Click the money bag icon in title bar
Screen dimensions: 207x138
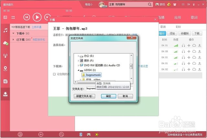click(x=169, y=5)
